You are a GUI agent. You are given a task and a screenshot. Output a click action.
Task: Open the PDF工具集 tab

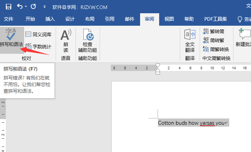tap(216, 19)
